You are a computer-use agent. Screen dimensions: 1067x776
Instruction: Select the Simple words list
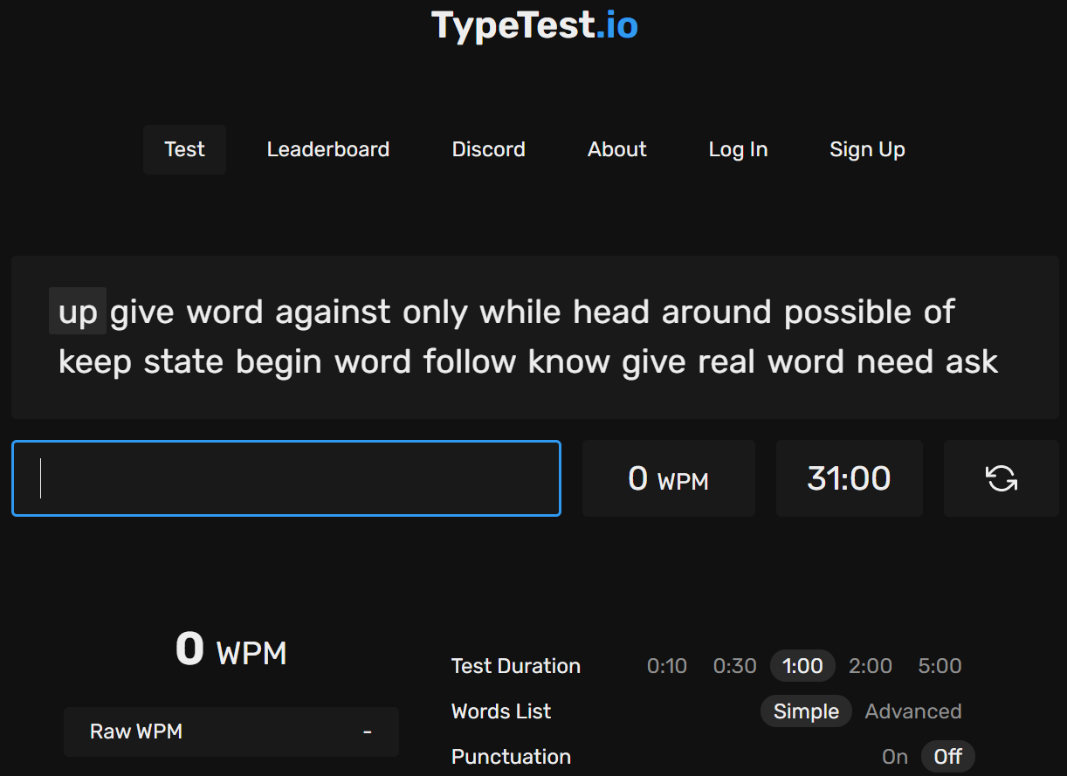[x=805, y=711]
